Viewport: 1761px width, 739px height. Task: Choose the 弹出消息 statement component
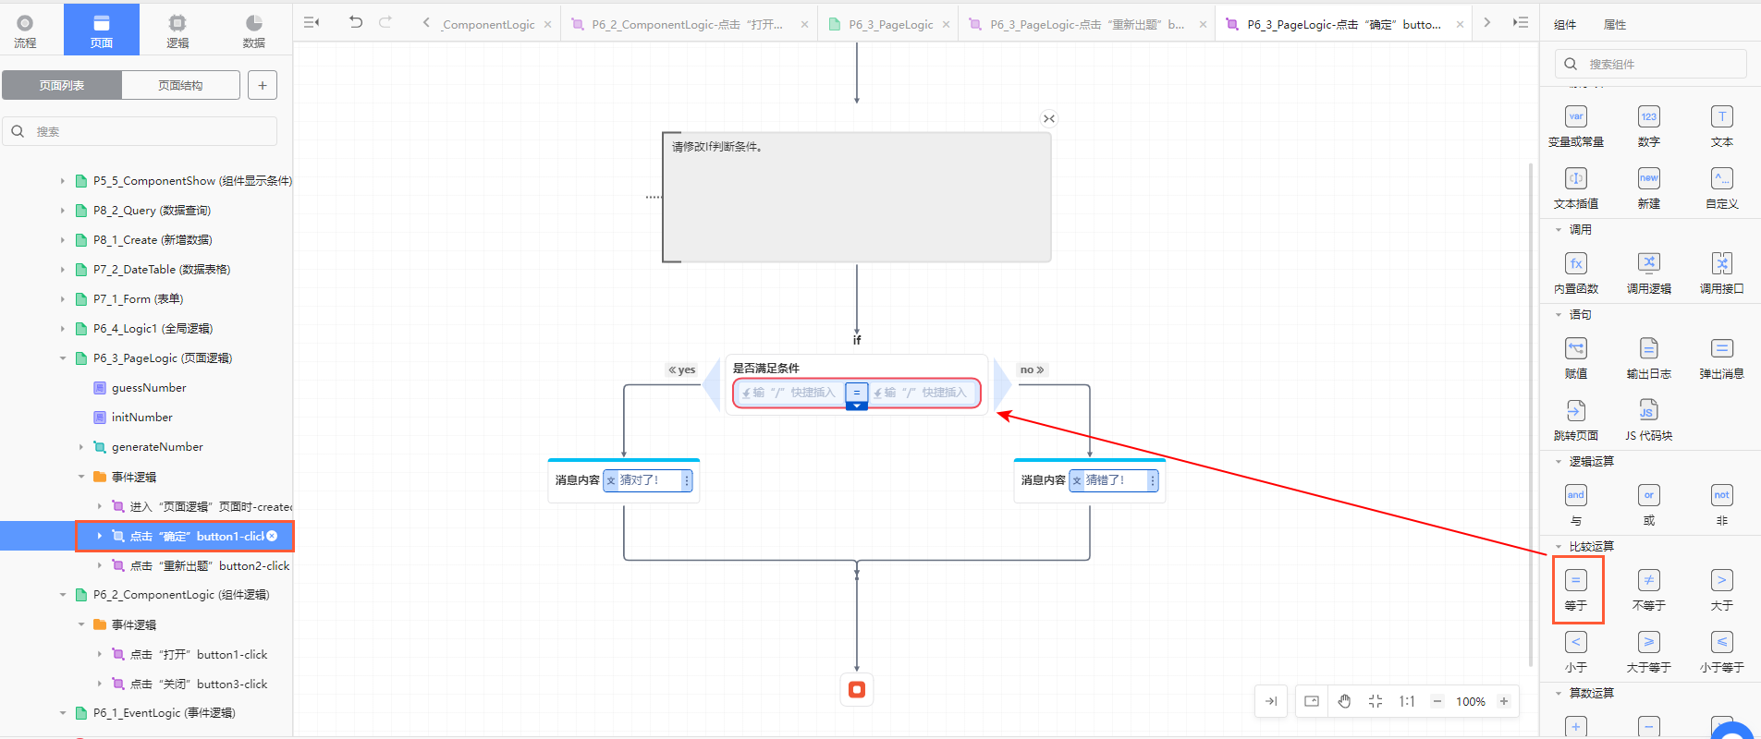tap(1721, 358)
